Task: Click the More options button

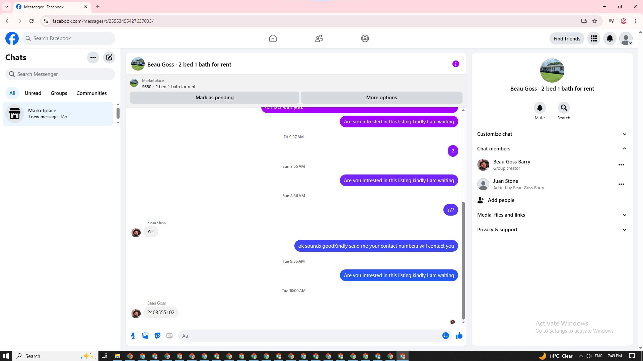Action: (x=381, y=98)
